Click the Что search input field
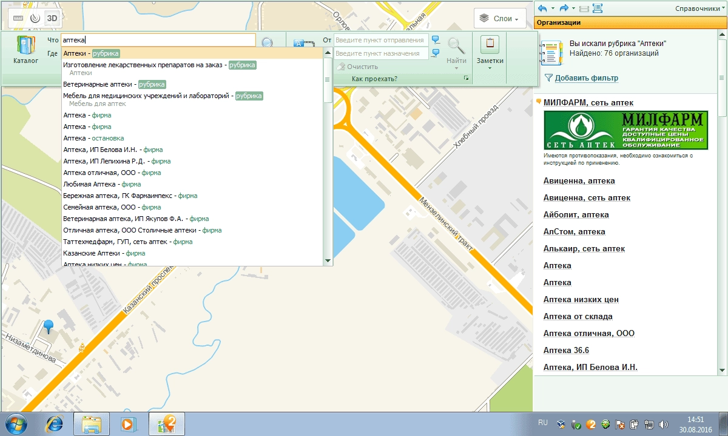 click(x=158, y=40)
